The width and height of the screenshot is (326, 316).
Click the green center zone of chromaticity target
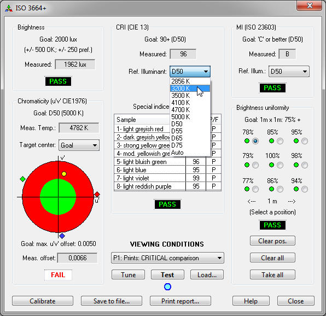pos(58,197)
